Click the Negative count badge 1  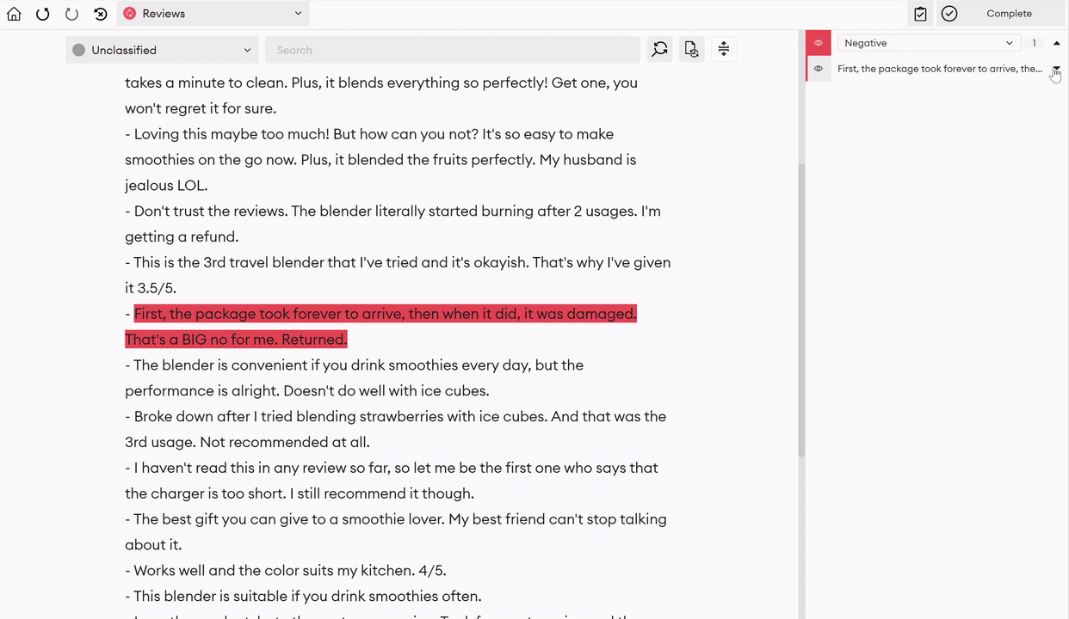point(1035,43)
